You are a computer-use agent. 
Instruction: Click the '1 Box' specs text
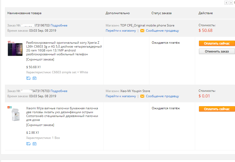[56, 138]
